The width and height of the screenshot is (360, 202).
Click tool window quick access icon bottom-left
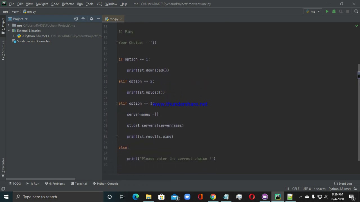3,189
